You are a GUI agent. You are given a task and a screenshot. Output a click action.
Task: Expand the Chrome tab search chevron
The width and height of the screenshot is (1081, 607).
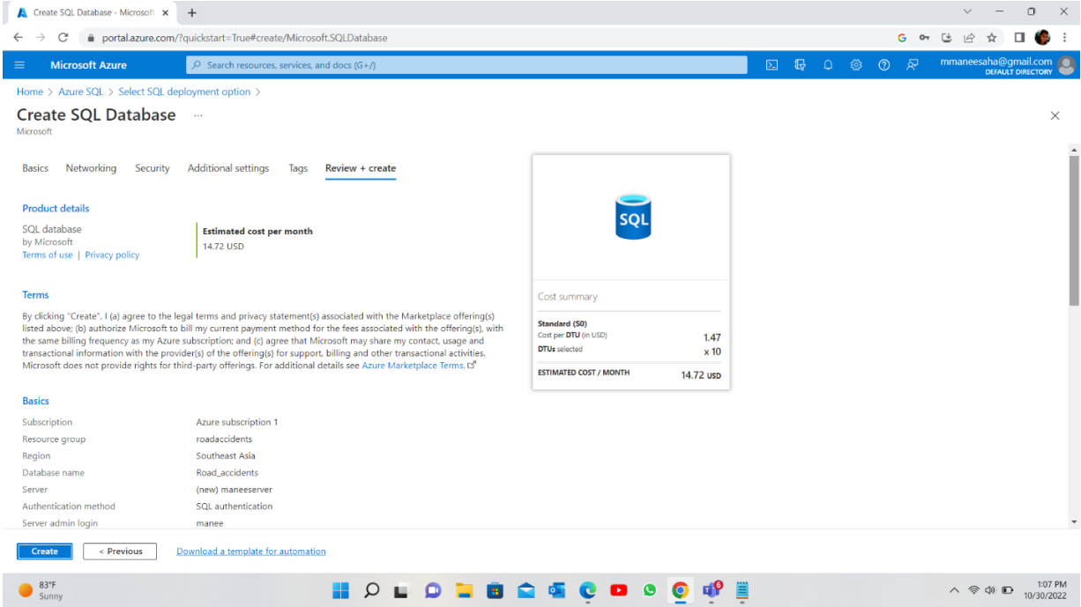[x=967, y=11]
